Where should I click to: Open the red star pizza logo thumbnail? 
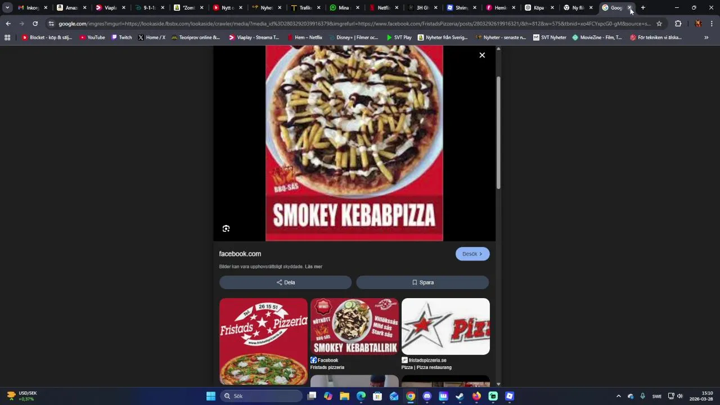pyautogui.click(x=445, y=326)
